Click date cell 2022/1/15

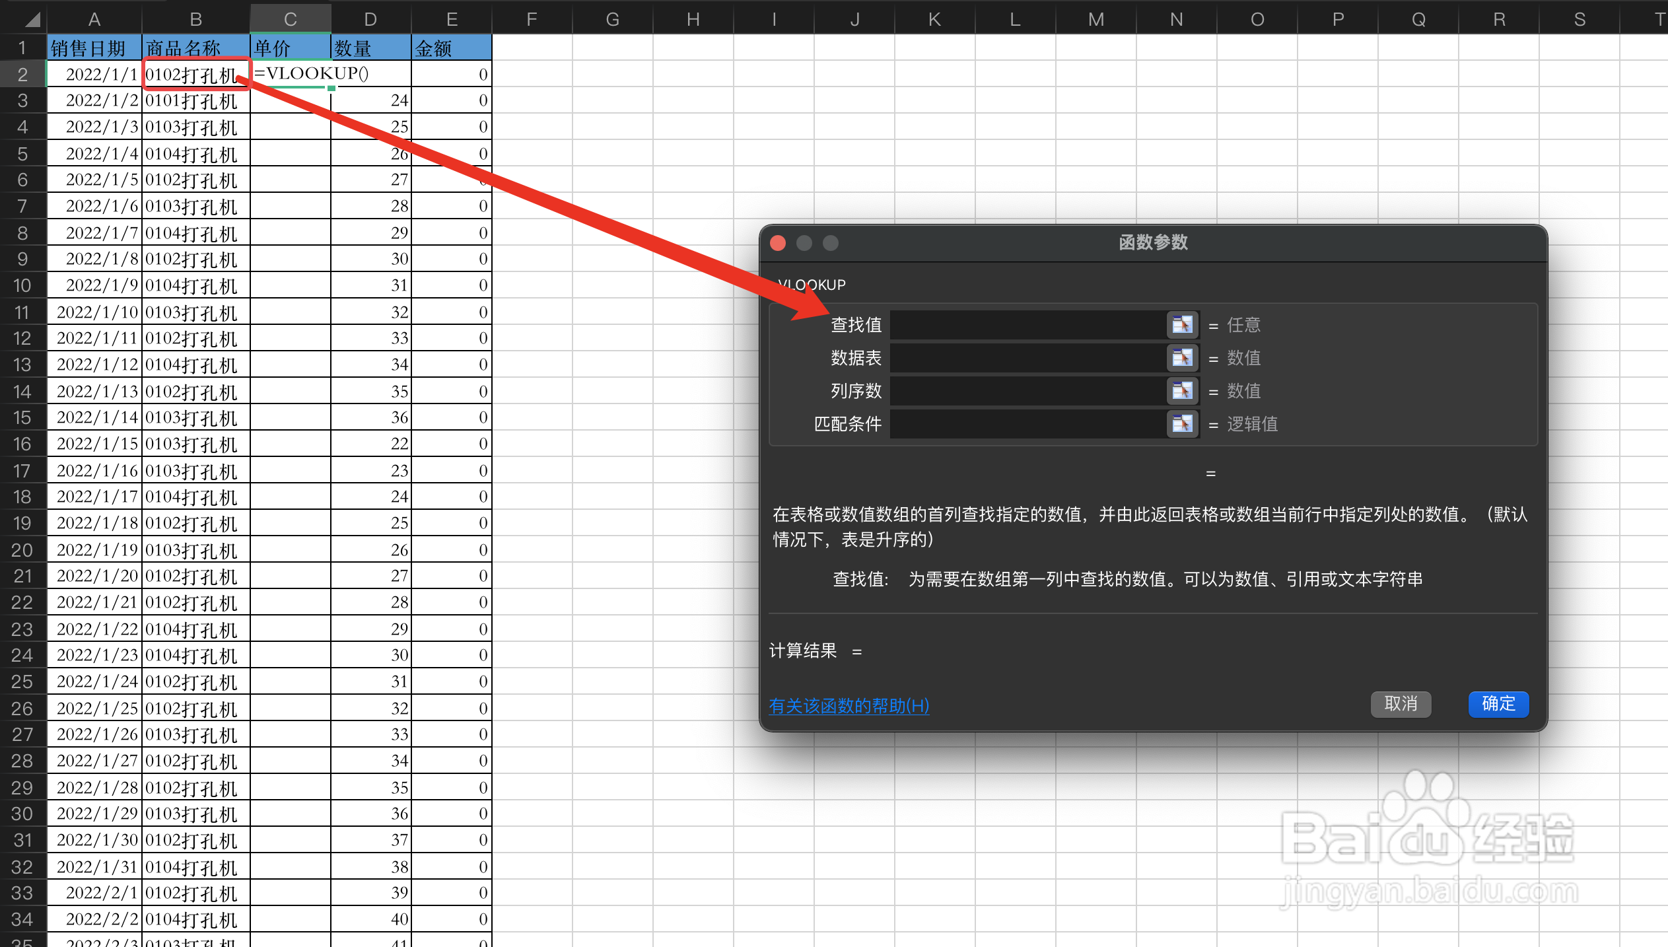point(94,444)
